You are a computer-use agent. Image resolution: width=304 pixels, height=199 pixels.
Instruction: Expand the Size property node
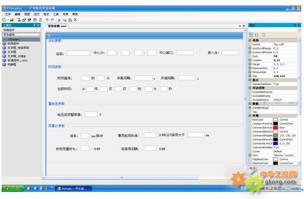250,76
